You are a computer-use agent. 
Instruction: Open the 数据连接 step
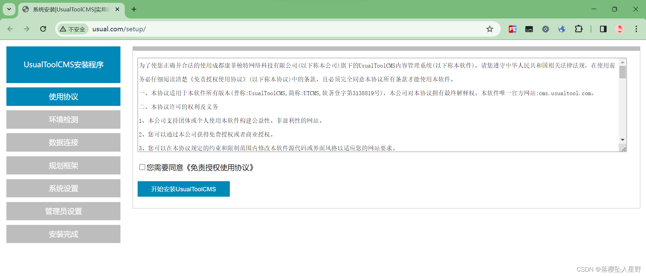click(63, 143)
